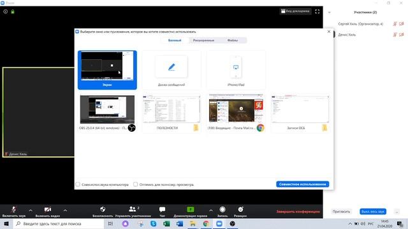Viewport: 408px width, 229px height.
Task: Select the Mail.ru Chrome window thumbnail
Action: pyautogui.click(x=236, y=113)
